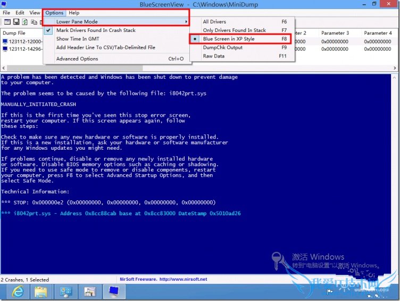400x301 pixels.
Task: Click the BlueScreenView taskbar icon
Action: 114,292
